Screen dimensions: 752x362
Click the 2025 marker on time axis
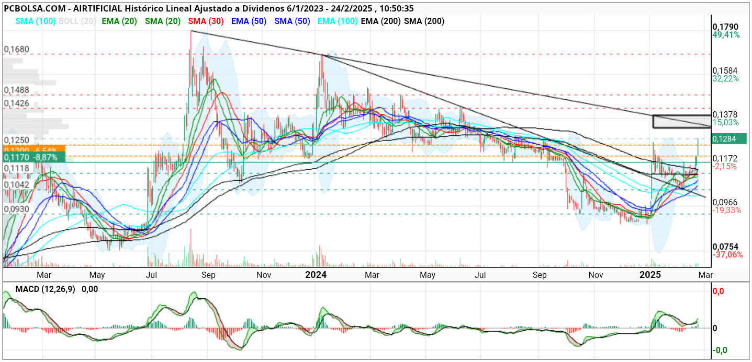point(652,274)
